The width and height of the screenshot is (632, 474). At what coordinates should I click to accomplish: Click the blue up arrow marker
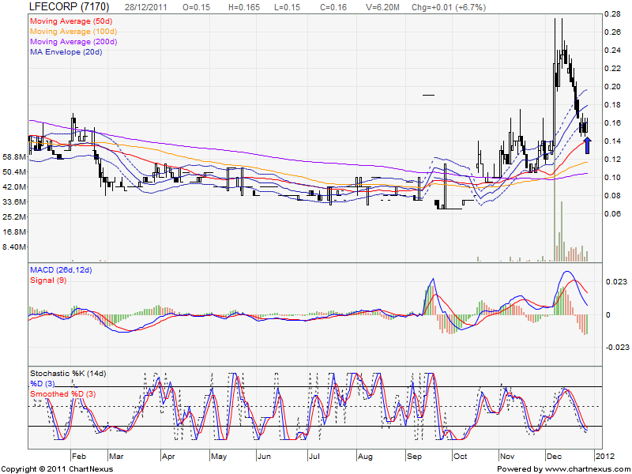[x=587, y=145]
